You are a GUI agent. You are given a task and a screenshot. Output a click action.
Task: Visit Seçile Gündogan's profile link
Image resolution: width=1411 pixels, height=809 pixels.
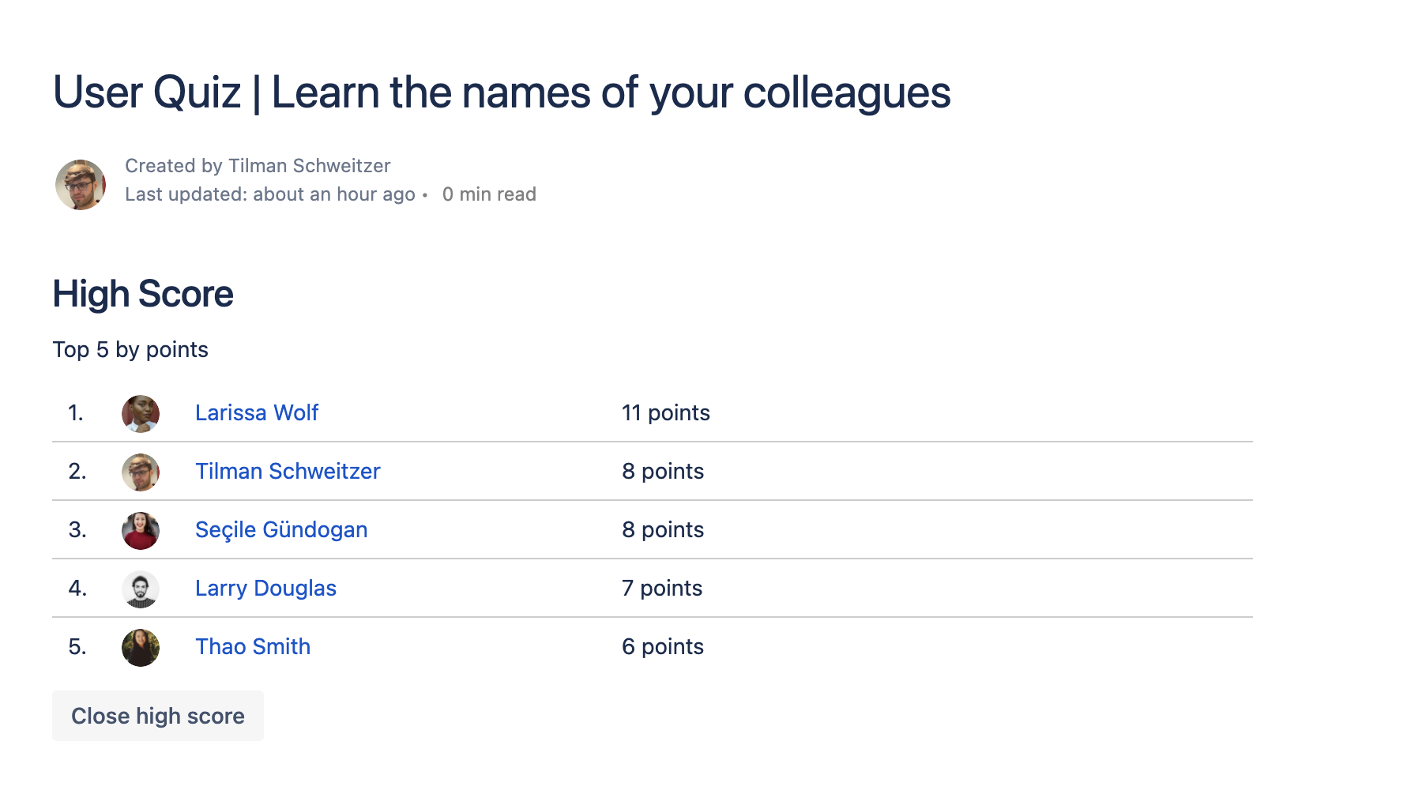click(281, 530)
